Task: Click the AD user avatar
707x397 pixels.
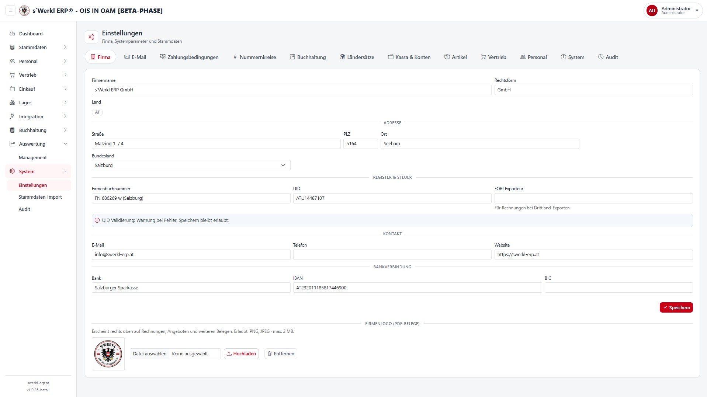Action: click(652, 10)
